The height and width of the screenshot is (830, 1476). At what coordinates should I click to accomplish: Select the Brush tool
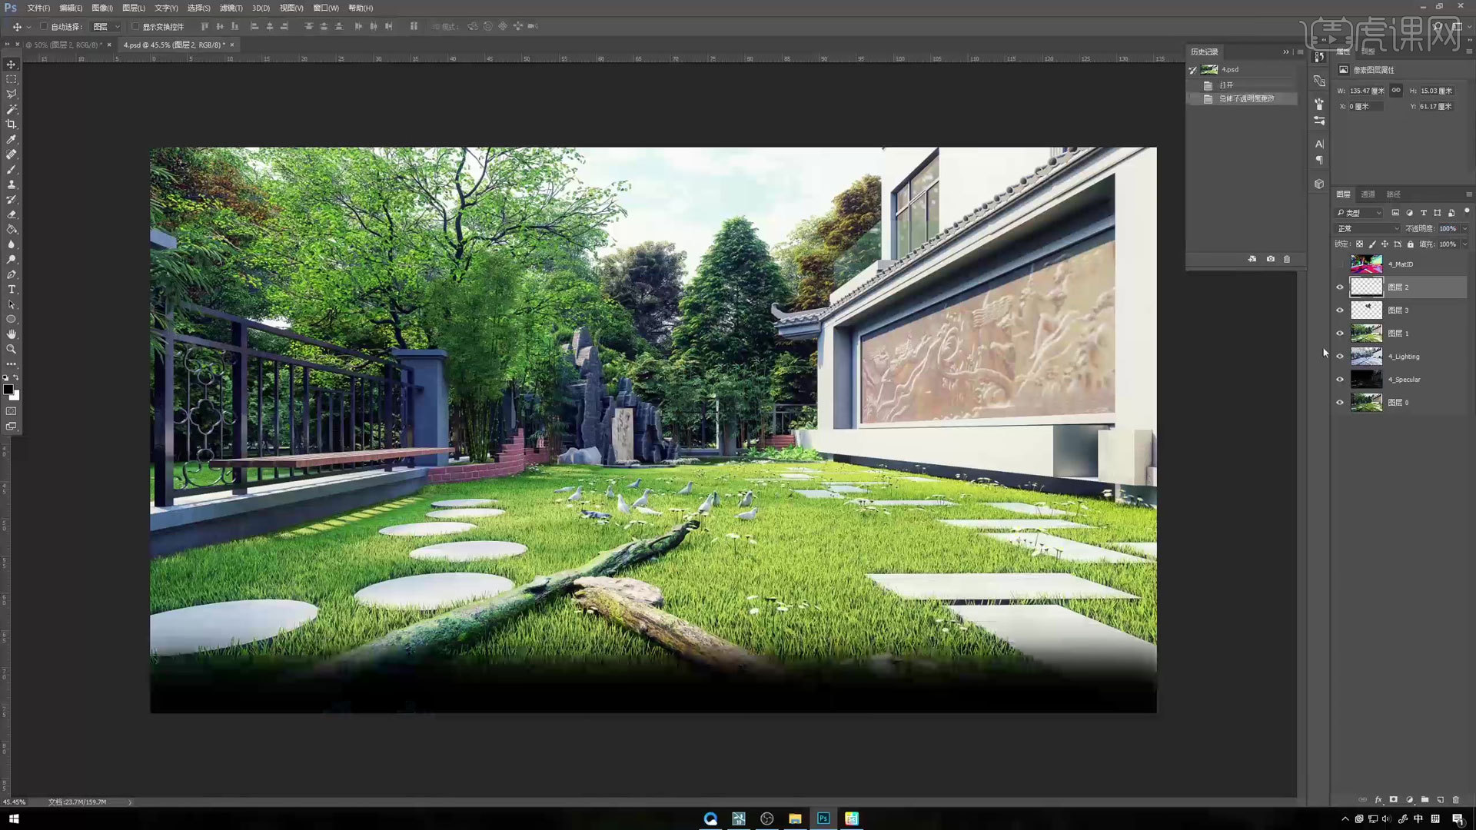[12, 170]
